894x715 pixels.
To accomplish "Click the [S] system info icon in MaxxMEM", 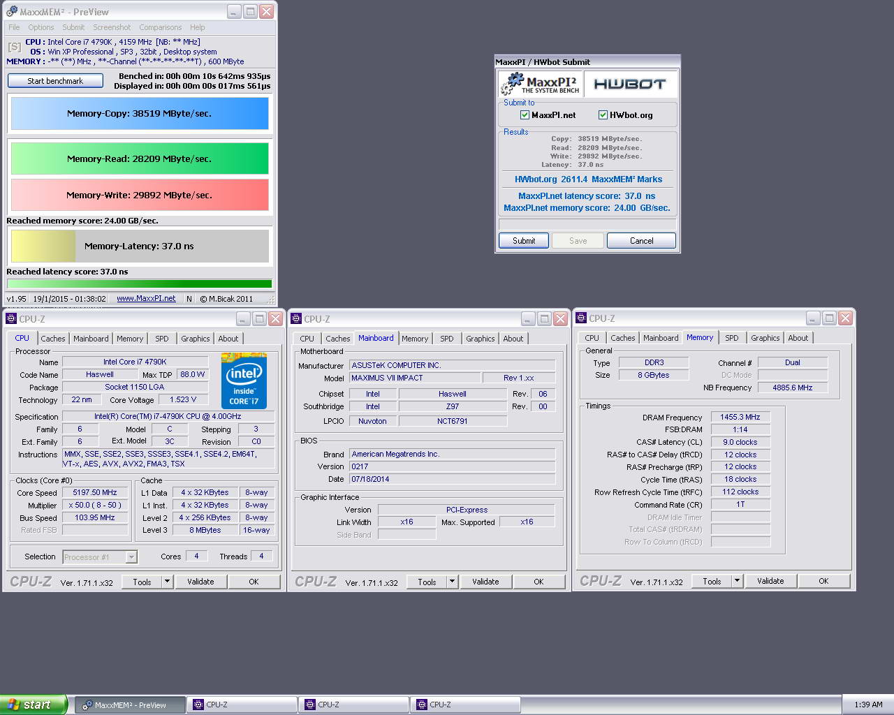I will 14,47.
